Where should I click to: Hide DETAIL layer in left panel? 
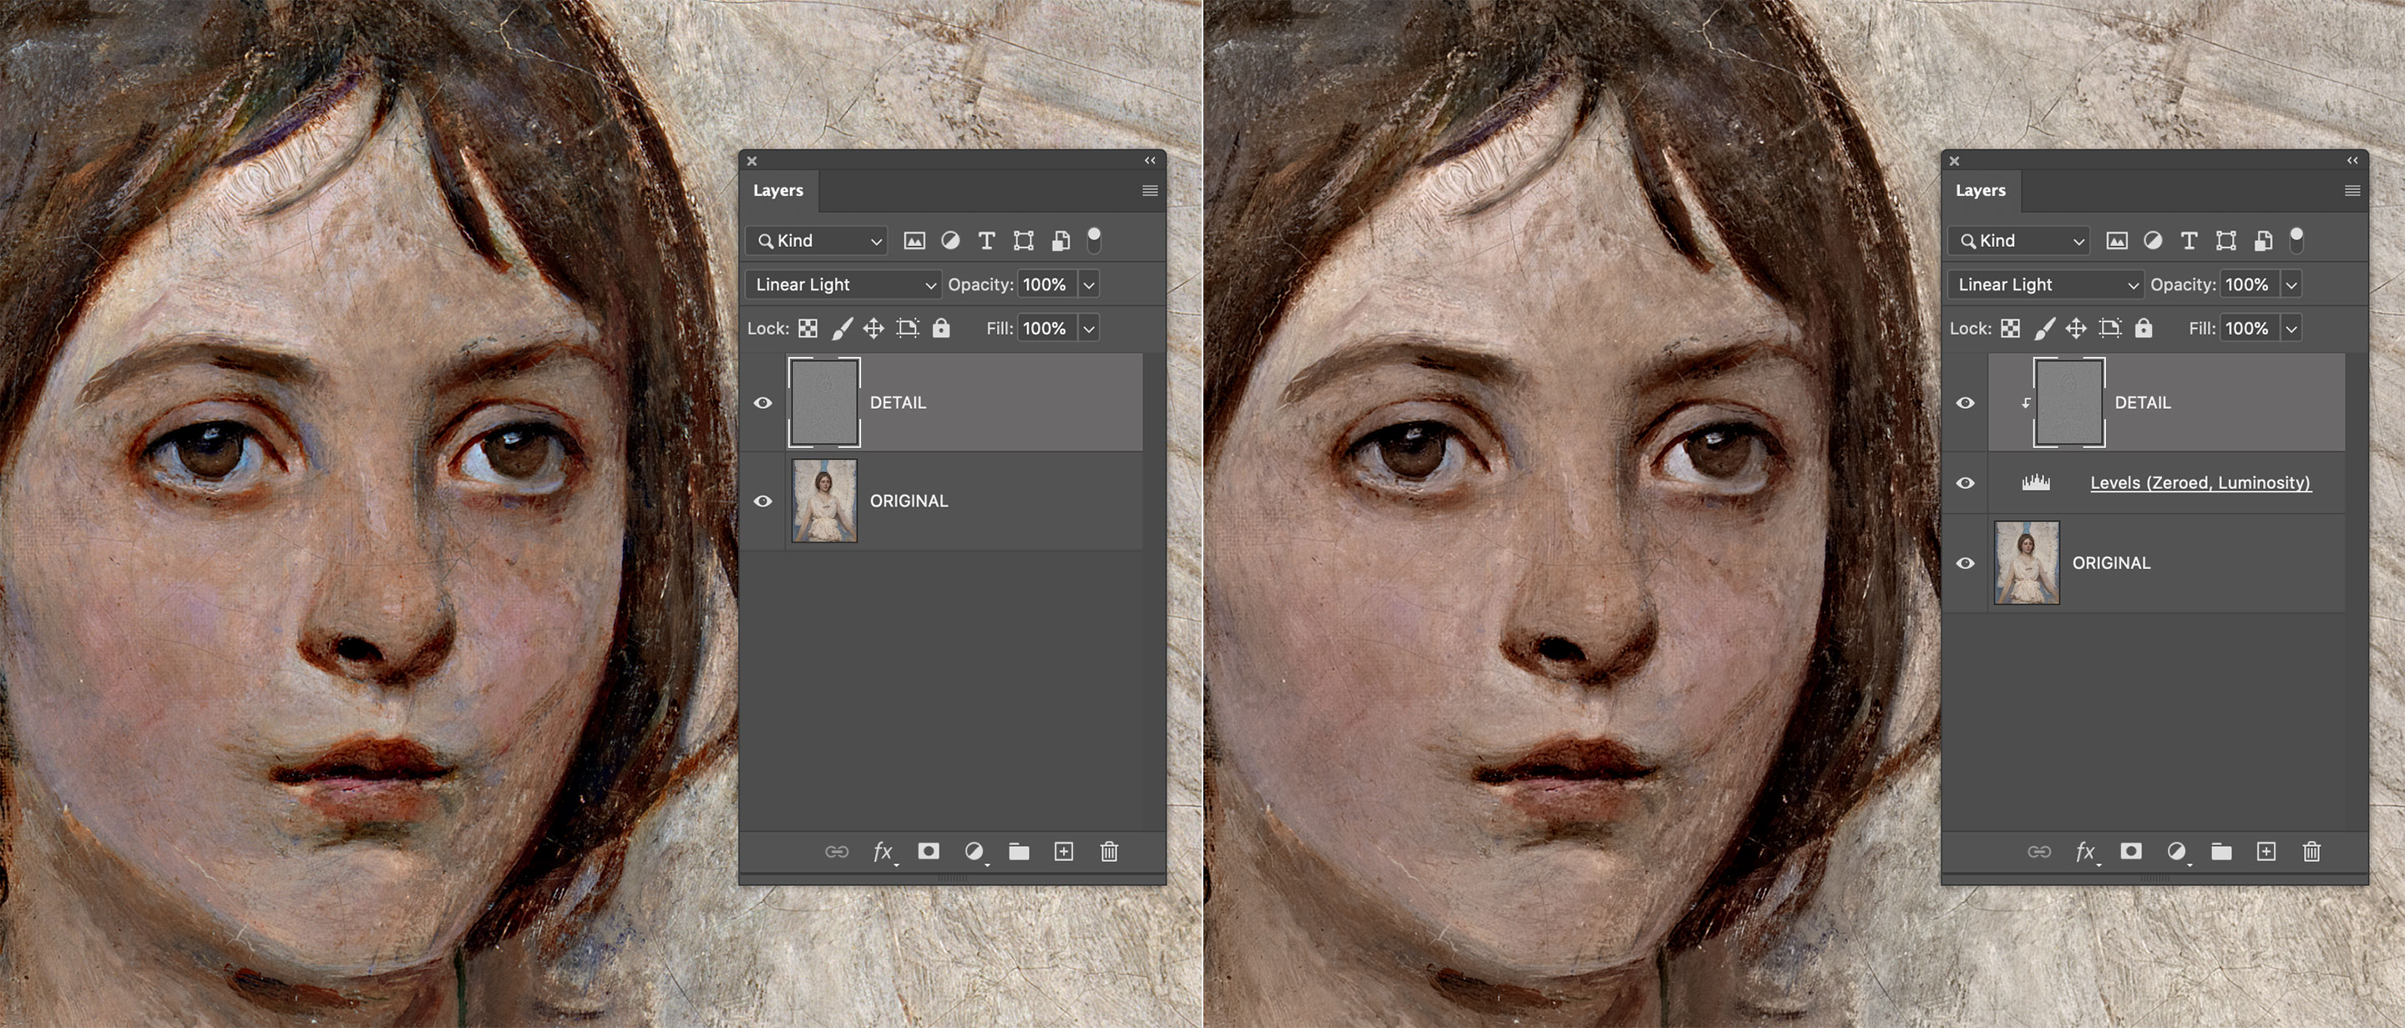point(762,403)
